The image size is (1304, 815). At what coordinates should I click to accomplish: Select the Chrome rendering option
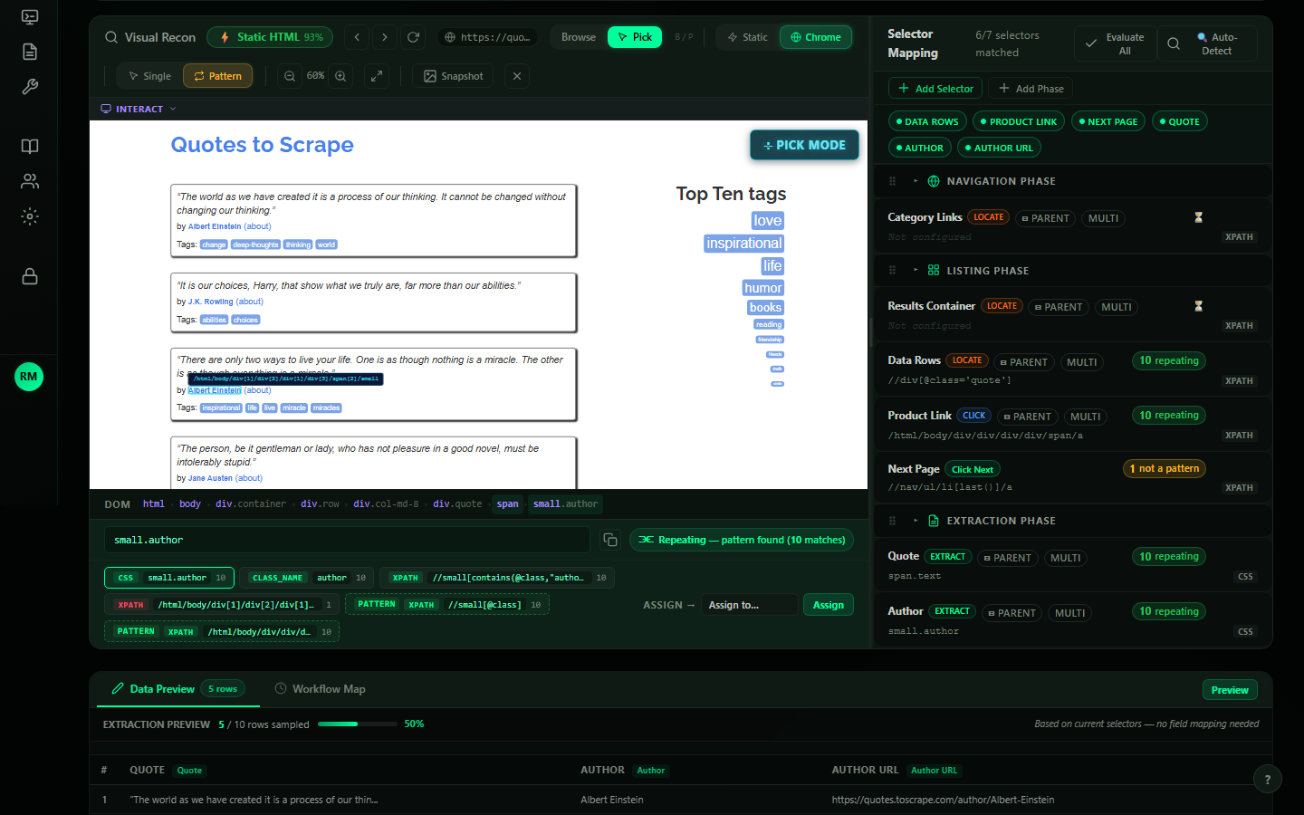(816, 37)
